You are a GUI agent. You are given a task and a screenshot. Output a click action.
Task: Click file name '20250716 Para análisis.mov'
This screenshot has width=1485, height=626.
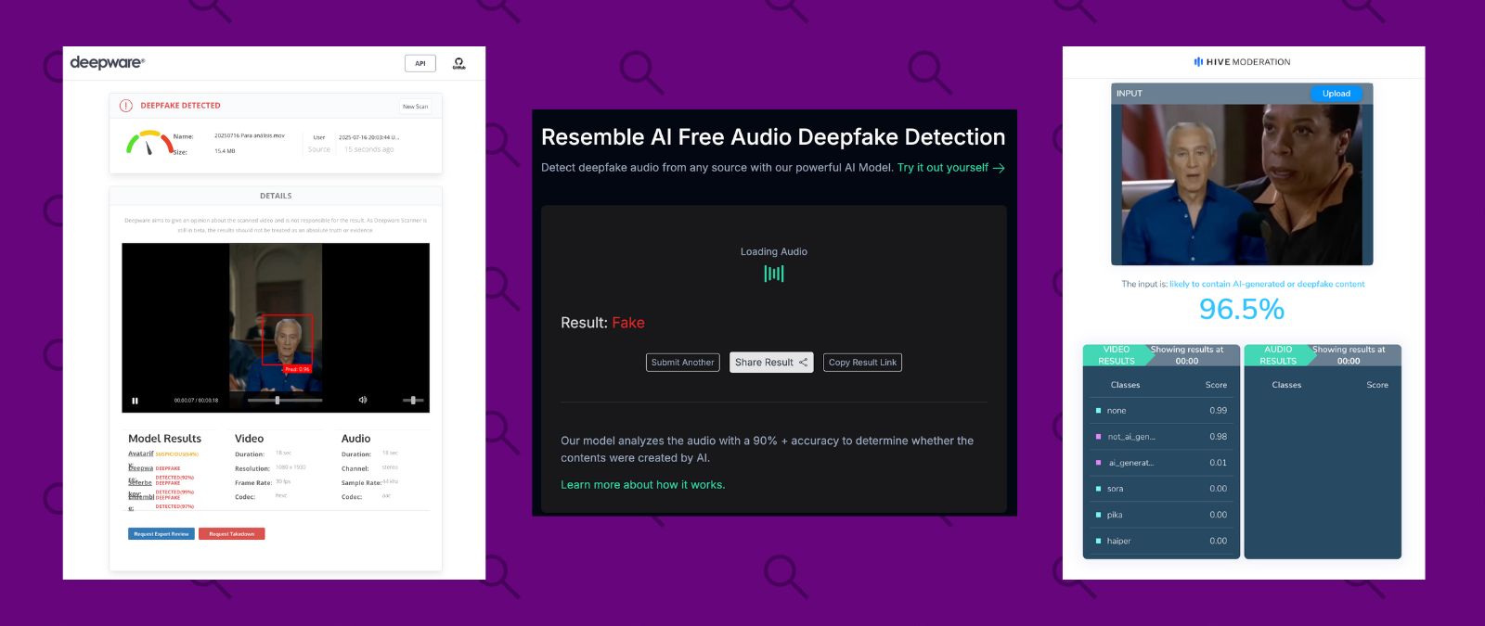pyautogui.click(x=250, y=135)
